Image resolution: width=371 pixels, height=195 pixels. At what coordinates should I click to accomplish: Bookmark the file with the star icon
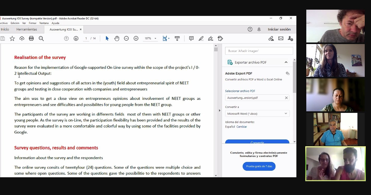[x=12, y=39]
